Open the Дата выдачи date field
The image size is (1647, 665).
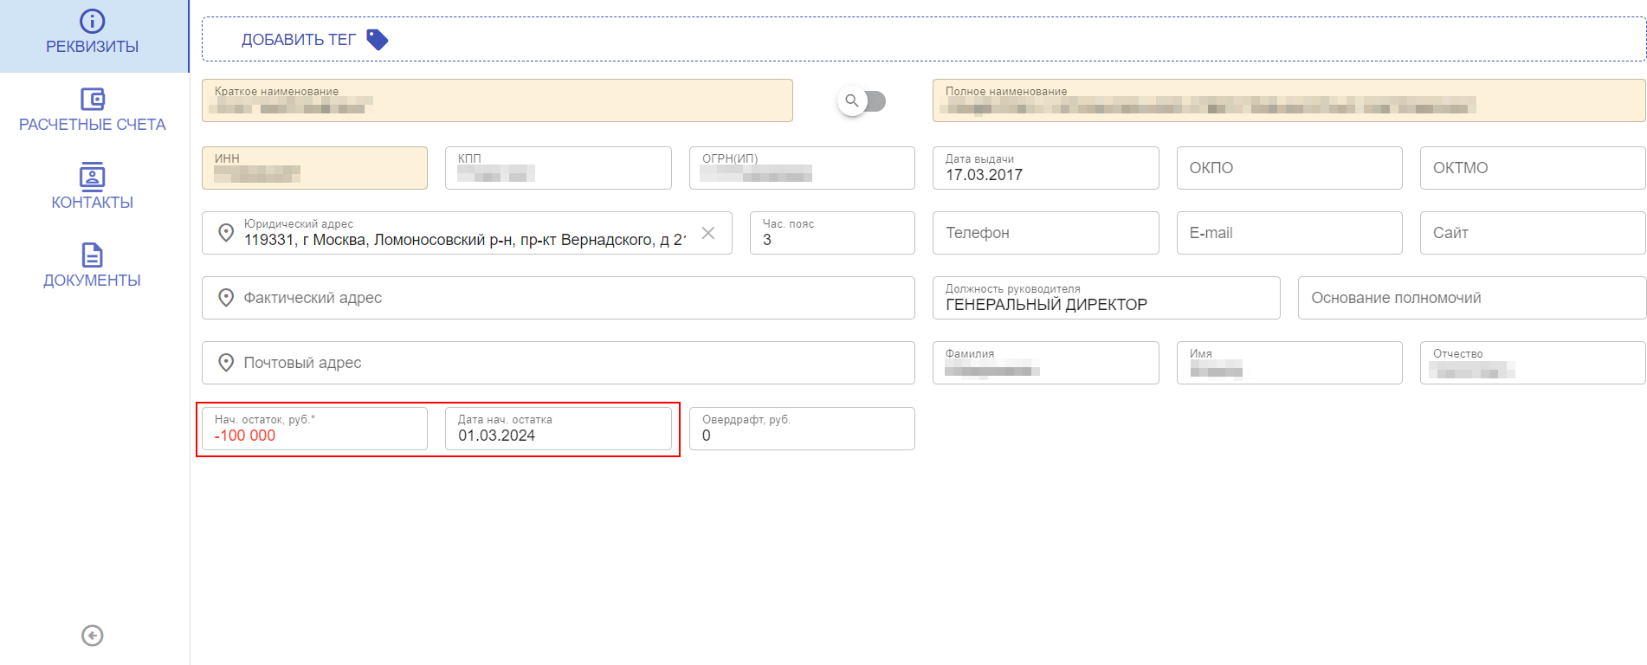click(x=1045, y=169)
